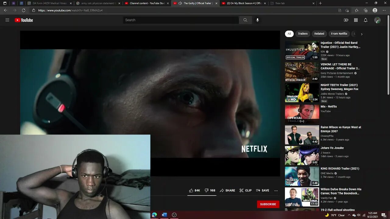390x219 pixels.
Task: Open the browser Collections icon
Action: (x=366, y=10)
